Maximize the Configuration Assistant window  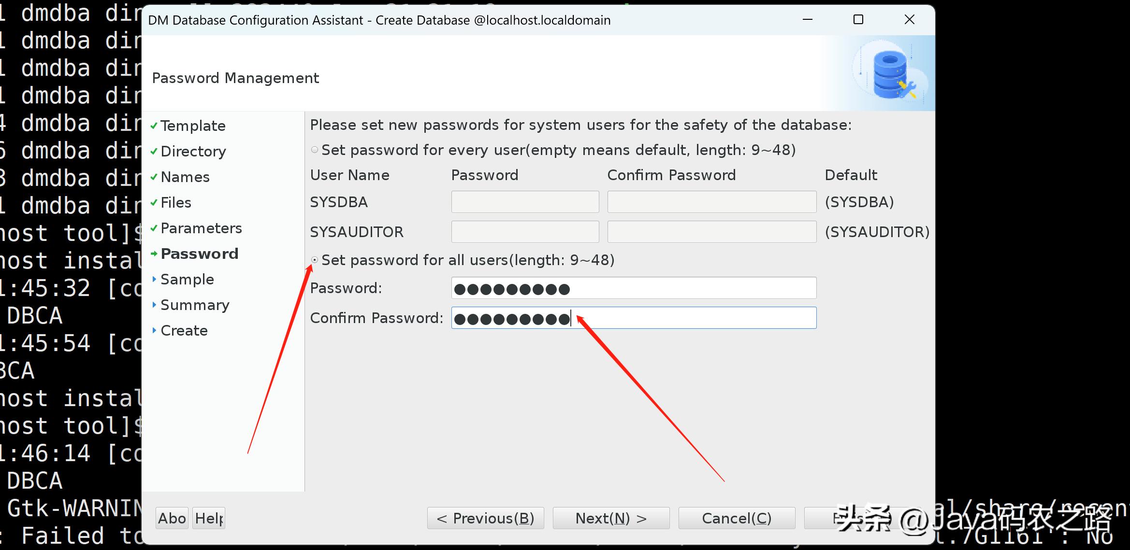click(x=858, y=20)
